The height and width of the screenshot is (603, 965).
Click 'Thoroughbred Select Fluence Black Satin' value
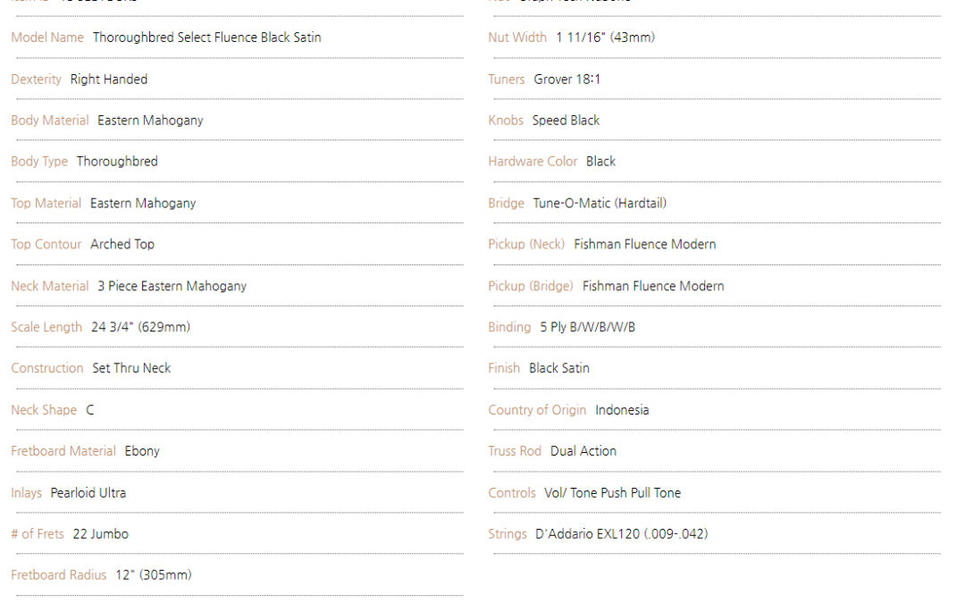point(206,38)
